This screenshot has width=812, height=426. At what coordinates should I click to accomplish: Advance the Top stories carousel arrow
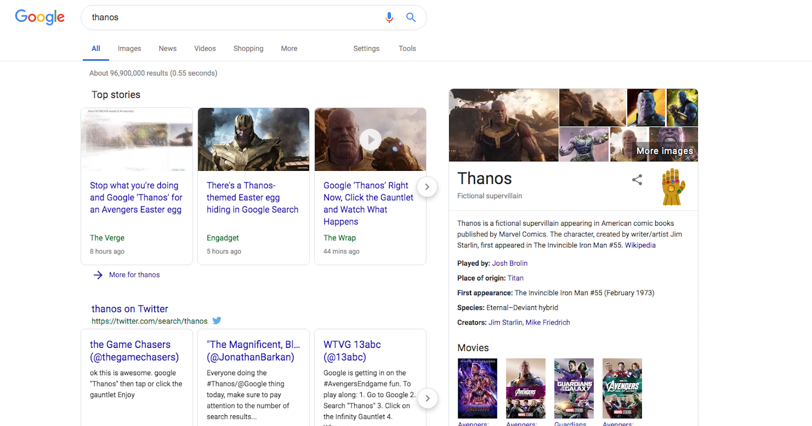pos(427,187)
